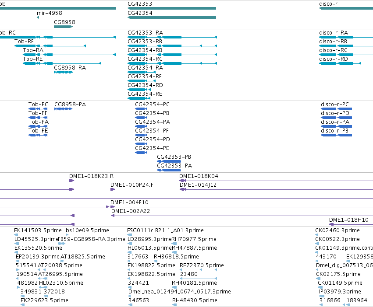373x307 pixels.
Task: Open protein Tob-PF
Action: pos(38,118)
